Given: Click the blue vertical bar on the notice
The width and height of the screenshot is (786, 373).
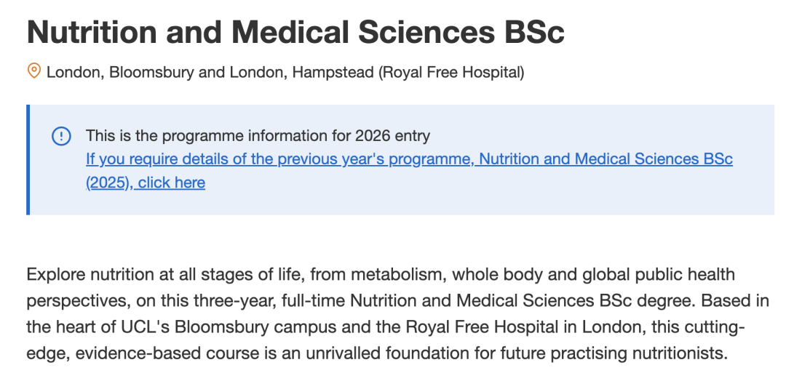Looking at the screenshot, I should click(x=28, y=160).
